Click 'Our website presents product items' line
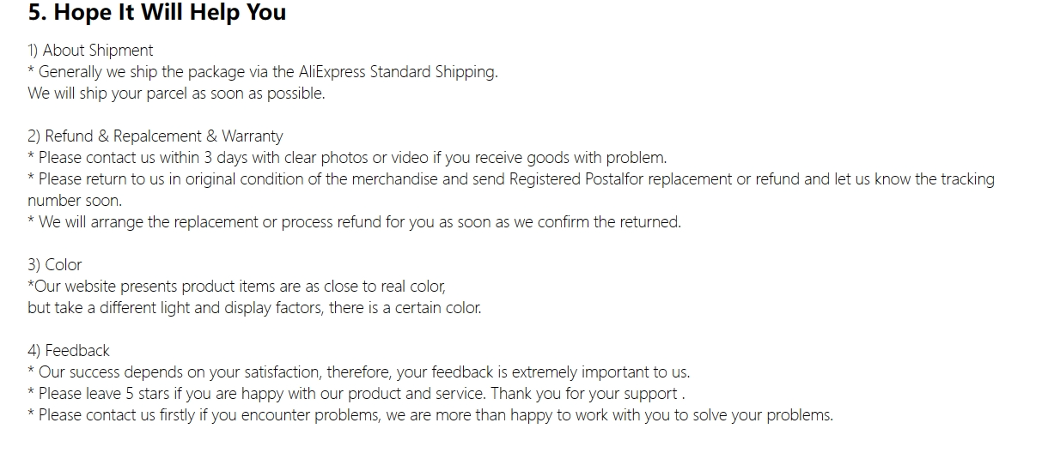 tap(237, 287)
